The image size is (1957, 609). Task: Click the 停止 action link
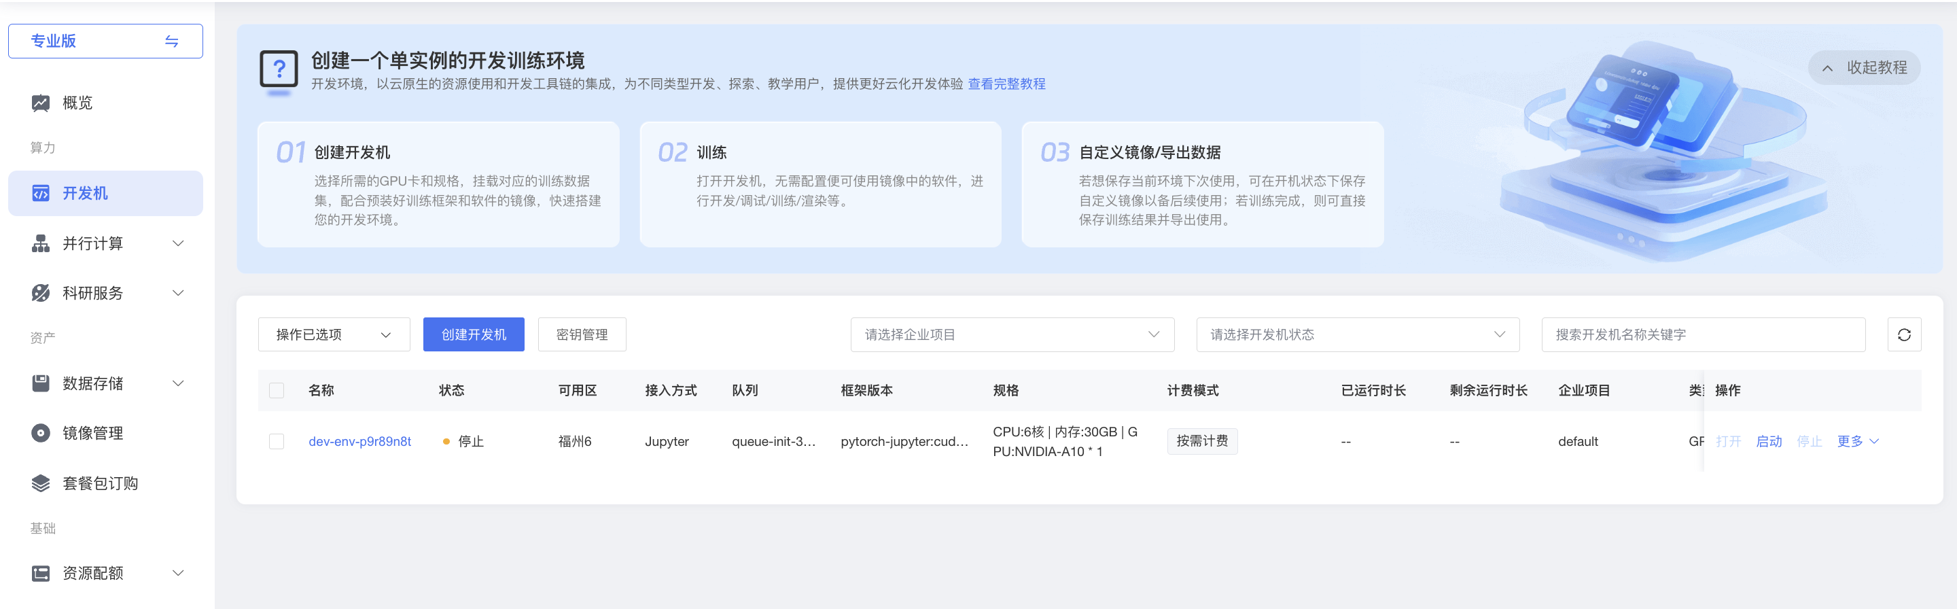click(x=1809, y=441)
